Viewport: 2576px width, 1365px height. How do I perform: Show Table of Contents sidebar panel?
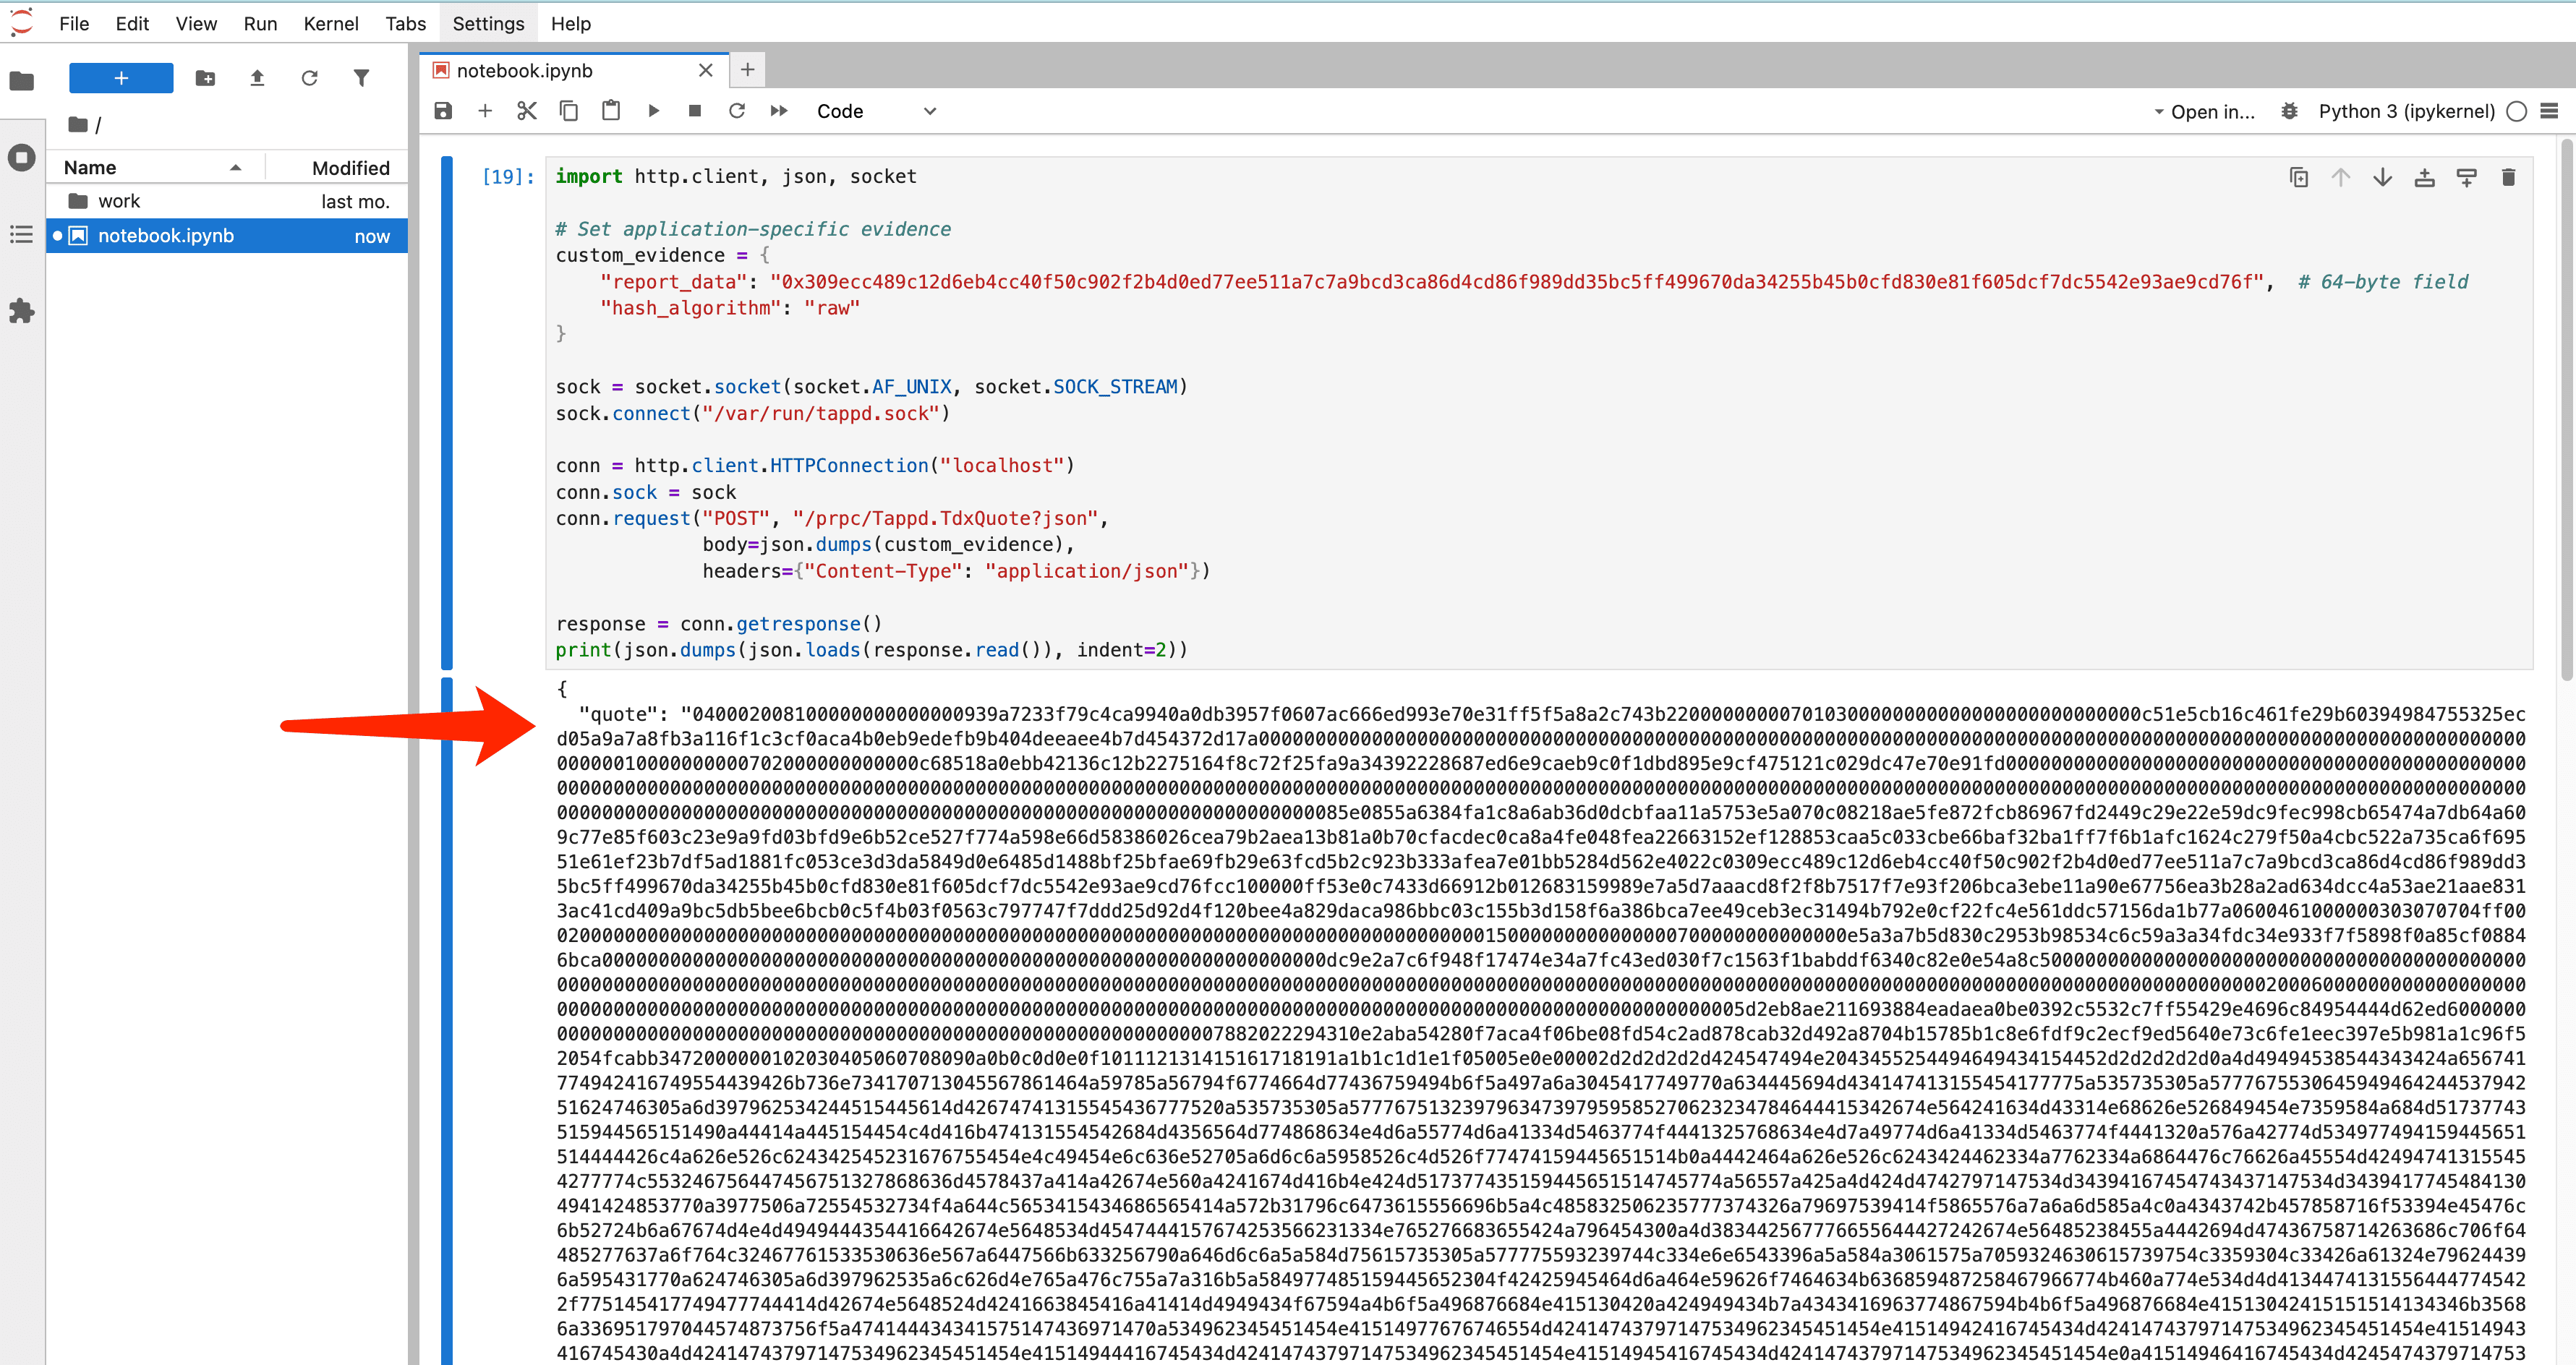22,235
